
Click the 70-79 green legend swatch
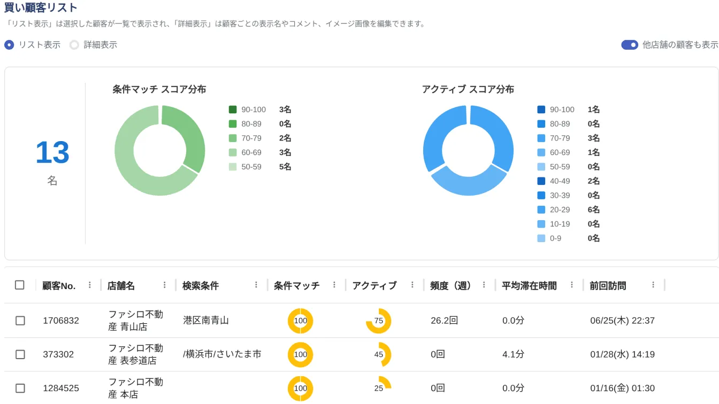[233, 138]
